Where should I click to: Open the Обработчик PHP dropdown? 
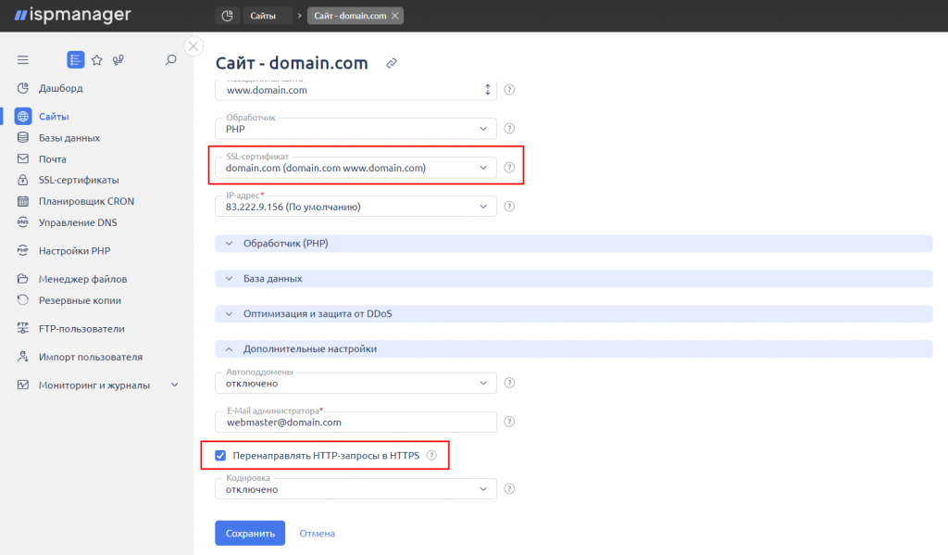pyautogui.click(x=355, y=128)
